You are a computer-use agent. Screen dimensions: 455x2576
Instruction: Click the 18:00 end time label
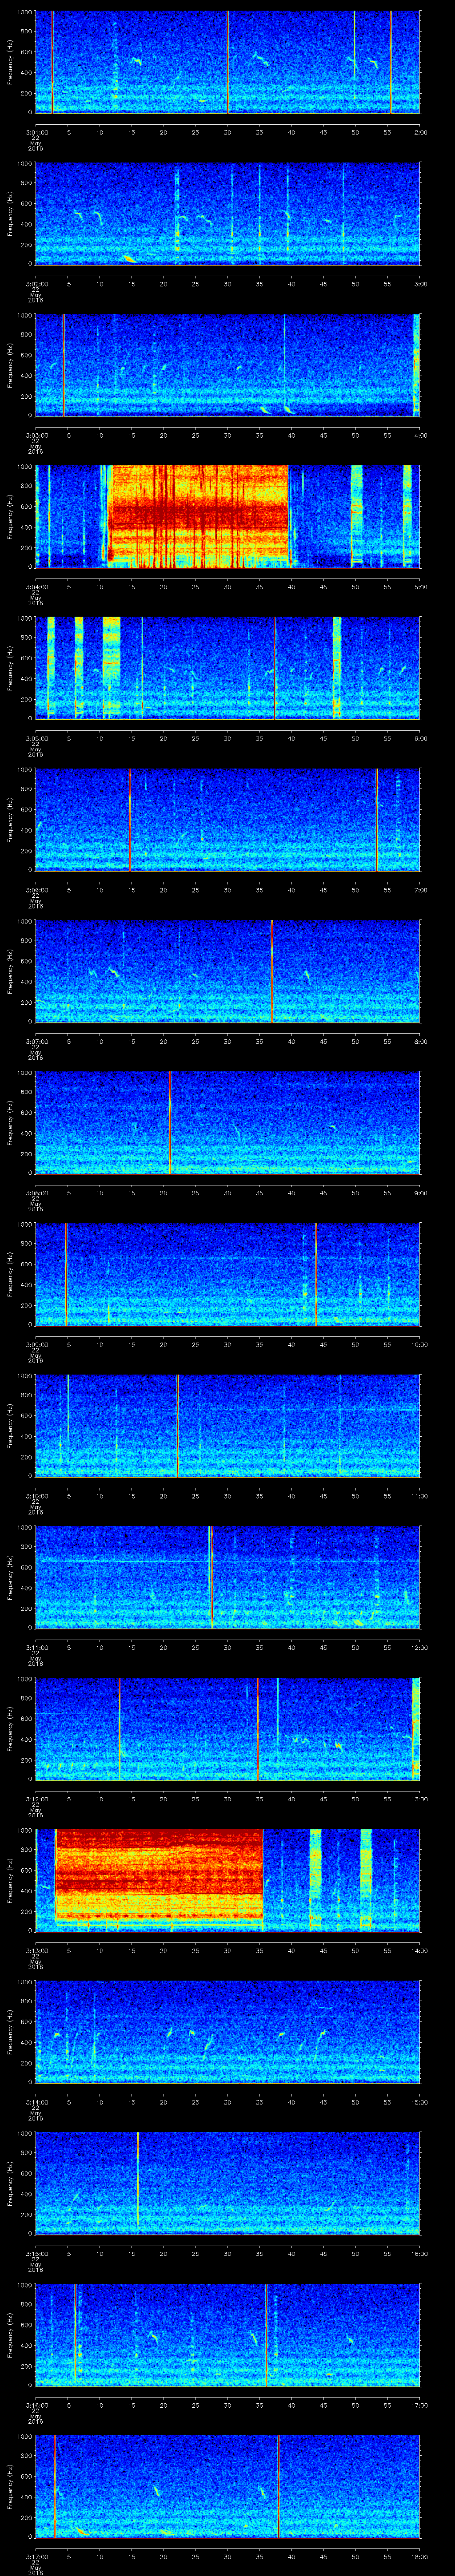(x=419, y=2556)
